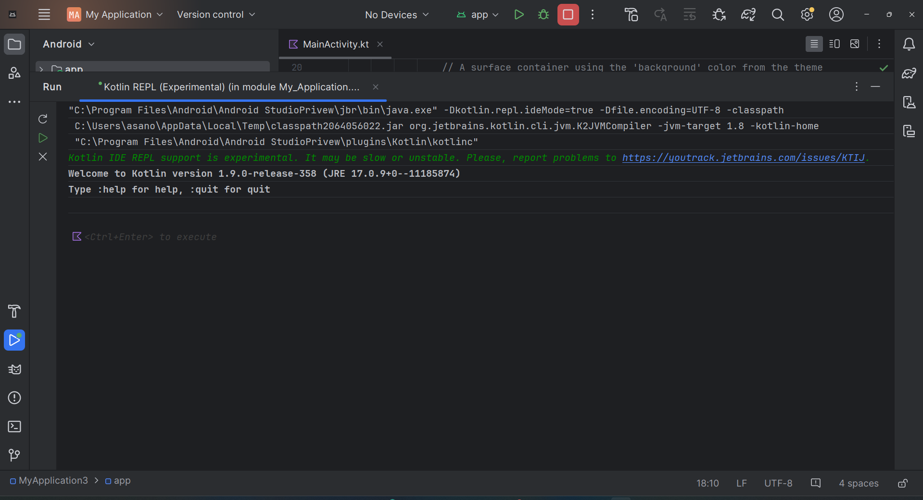Image resolution: width=923 pixels, height=500 pixels.
Task: Open the Problems tool window
Action: 14,398
